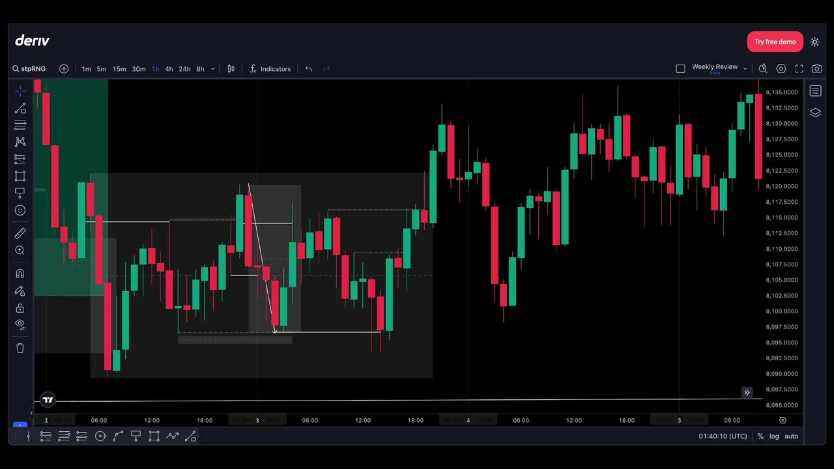
Task: Click the TradingView logo on chart
Action: [48, 400]
